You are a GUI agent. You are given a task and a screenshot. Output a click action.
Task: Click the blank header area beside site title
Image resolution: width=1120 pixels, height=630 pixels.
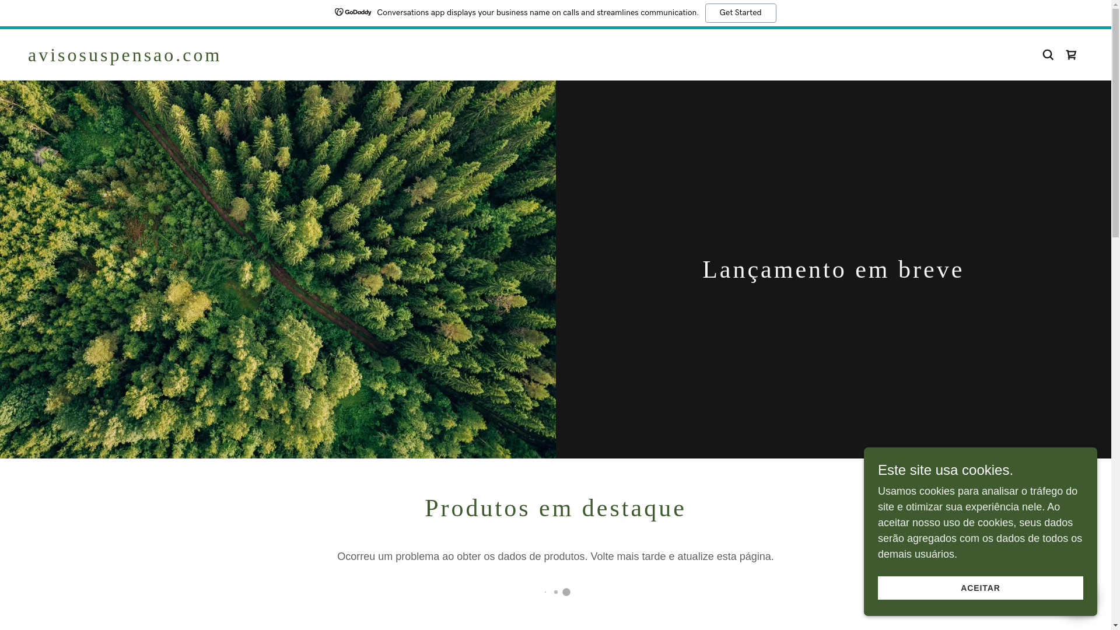583,55
